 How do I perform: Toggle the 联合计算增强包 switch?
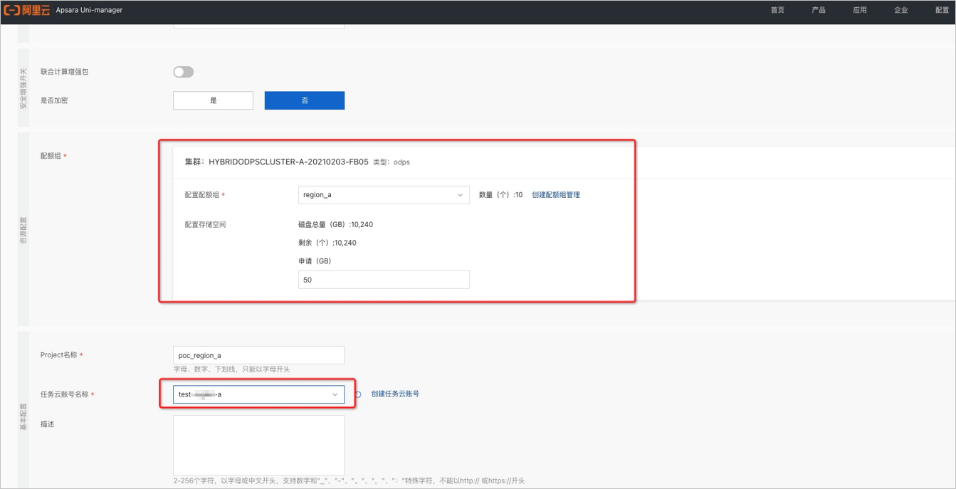(184, 72)
